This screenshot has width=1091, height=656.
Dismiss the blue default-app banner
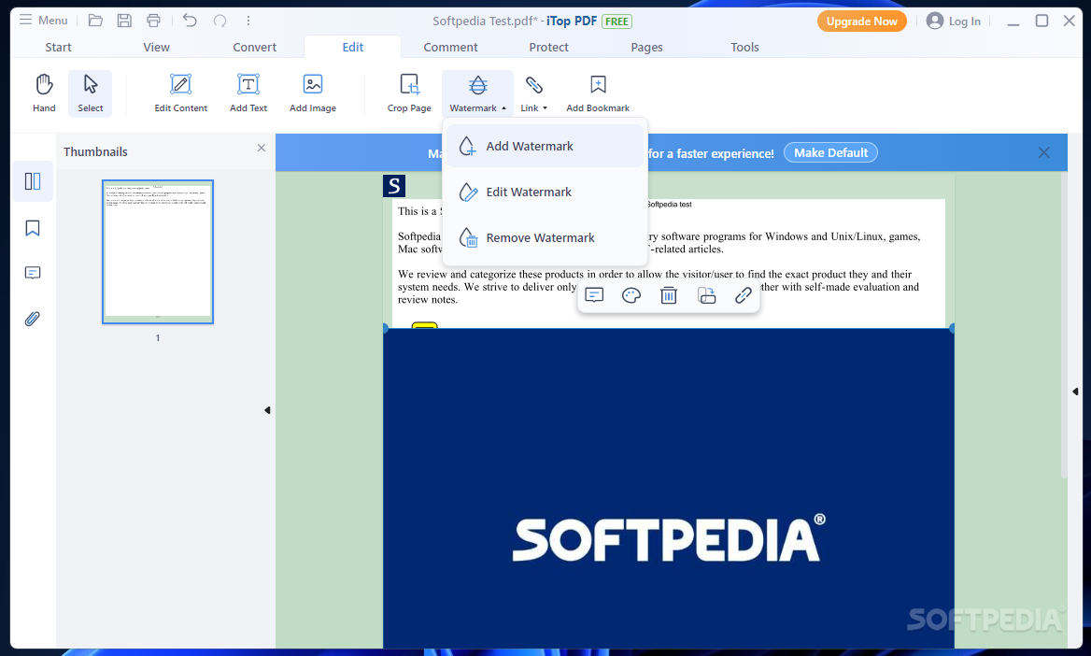(1043, 152)
